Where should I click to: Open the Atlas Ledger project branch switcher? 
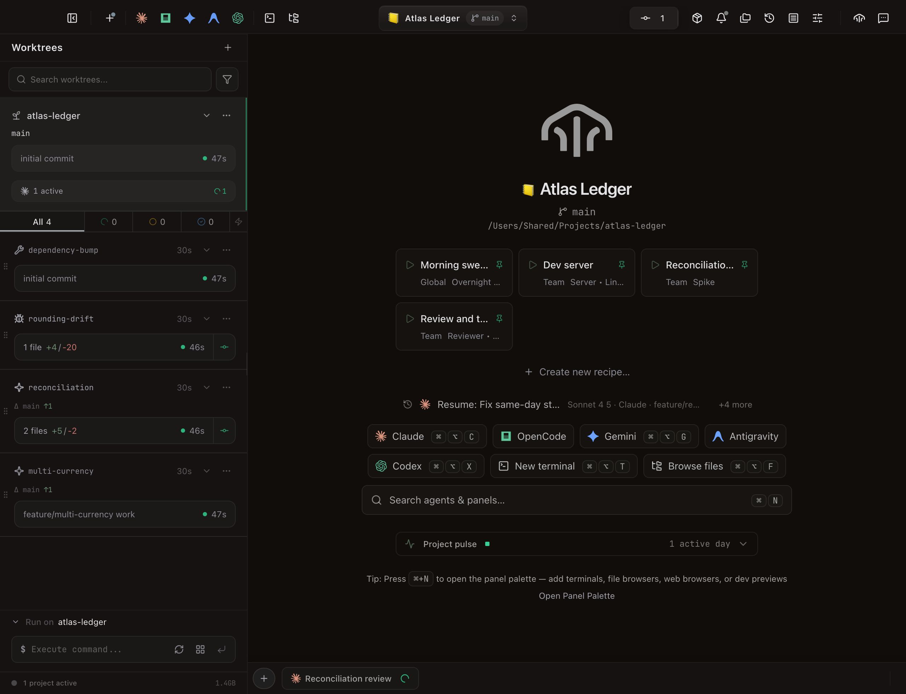pos(453,18)
